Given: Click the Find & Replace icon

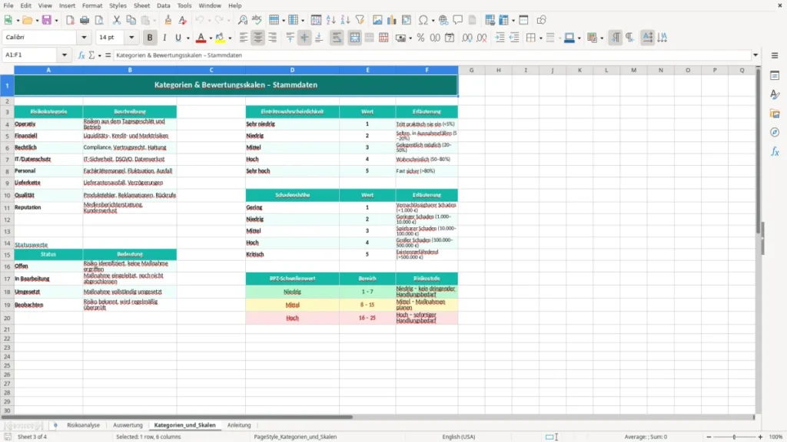Looking at the screenshot, I should 242,20.
